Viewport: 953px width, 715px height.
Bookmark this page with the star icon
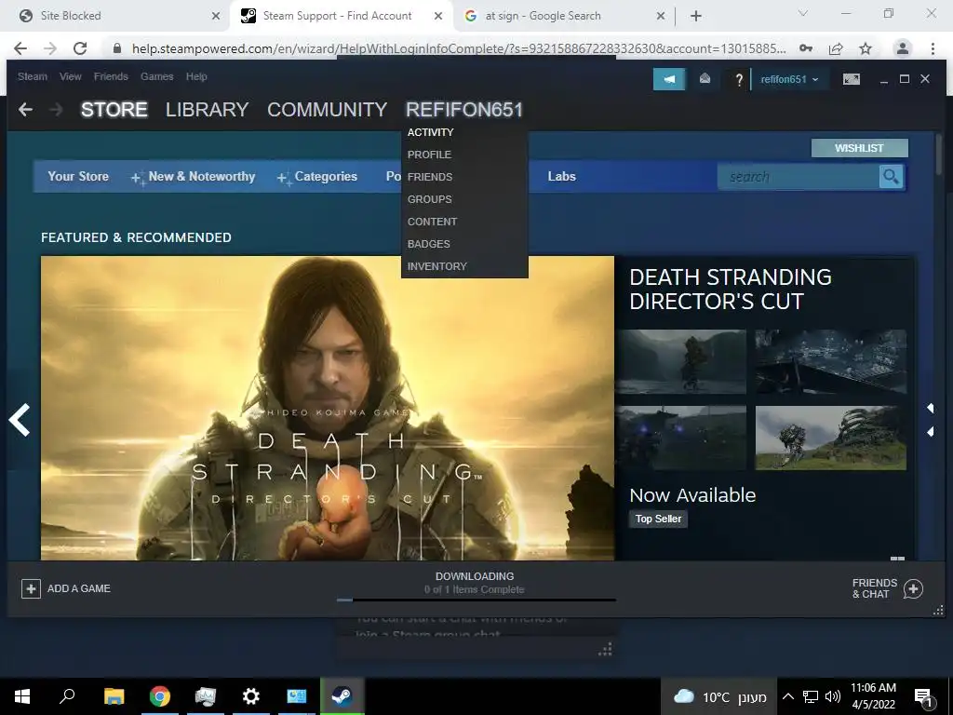pyautogui.click(x=866, y=48)
